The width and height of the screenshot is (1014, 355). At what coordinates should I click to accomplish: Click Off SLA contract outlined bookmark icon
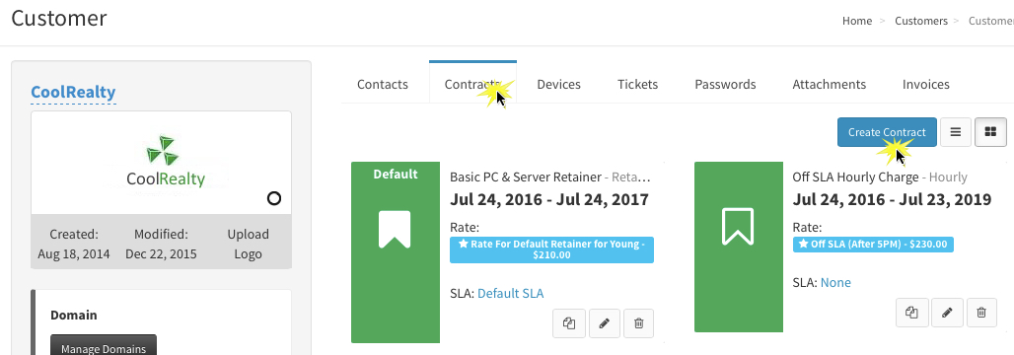pyautogui.click(x=737, y=227)
